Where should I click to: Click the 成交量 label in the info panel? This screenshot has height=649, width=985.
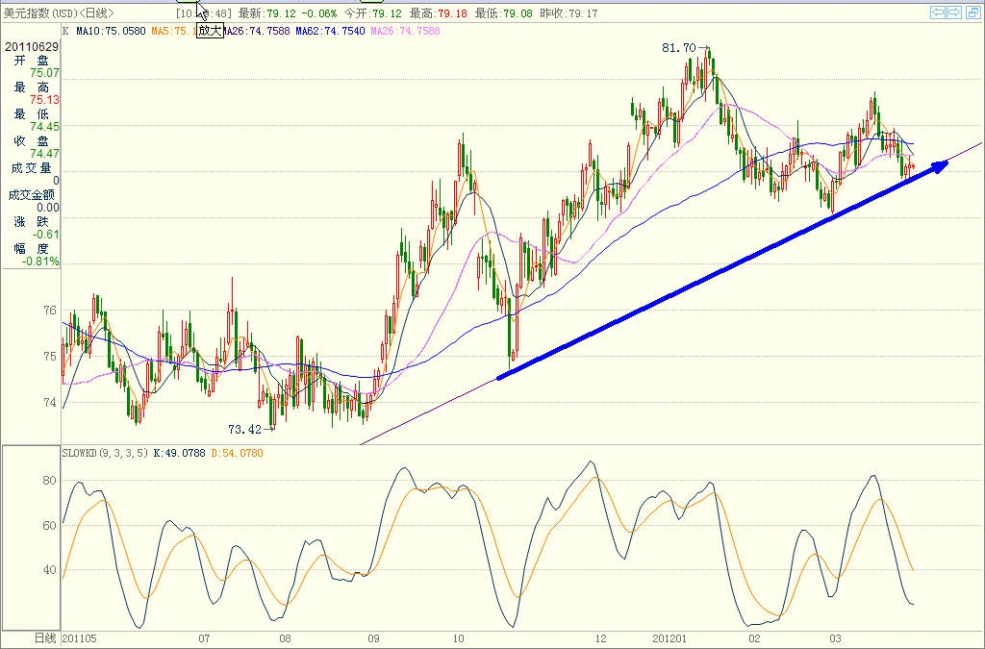coord(31,167)
